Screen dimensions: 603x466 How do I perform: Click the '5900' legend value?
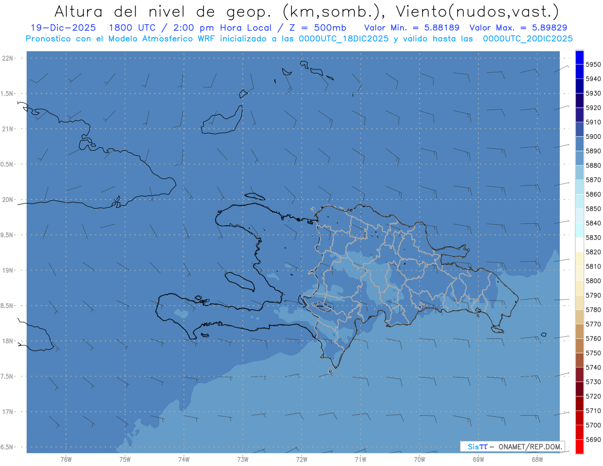[x=593, y=136]
